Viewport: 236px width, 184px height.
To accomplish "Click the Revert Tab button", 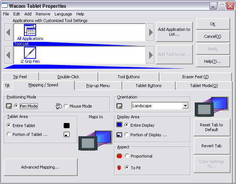I will pyautogui.click(x=212, y=146).
